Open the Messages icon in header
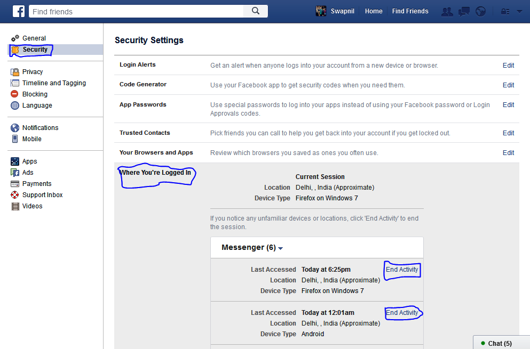Image resolution: width=530 pixels, height=349 pixels. pyautogui.click(x=464, y=12)
